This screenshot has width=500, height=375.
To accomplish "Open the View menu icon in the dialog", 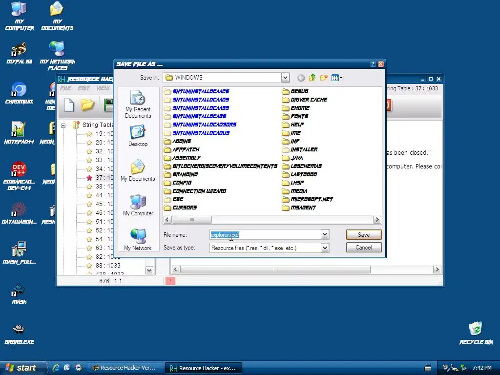I will [337, 78].
